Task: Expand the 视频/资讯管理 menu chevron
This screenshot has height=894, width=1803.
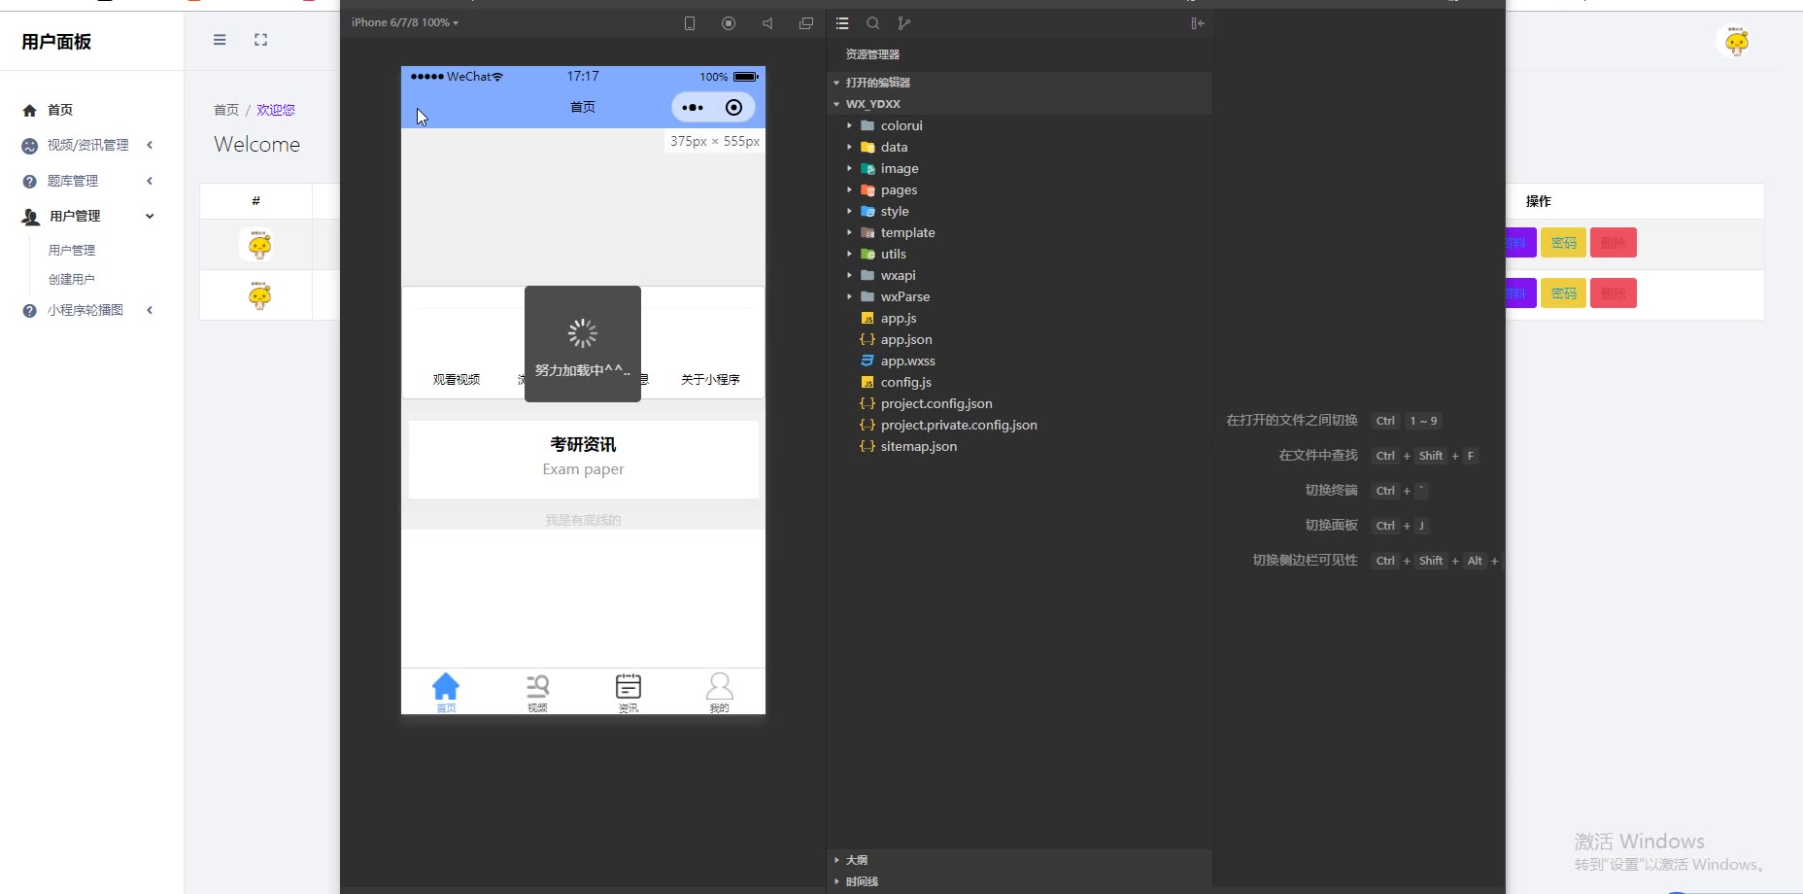Action: (x=150, y=145)
